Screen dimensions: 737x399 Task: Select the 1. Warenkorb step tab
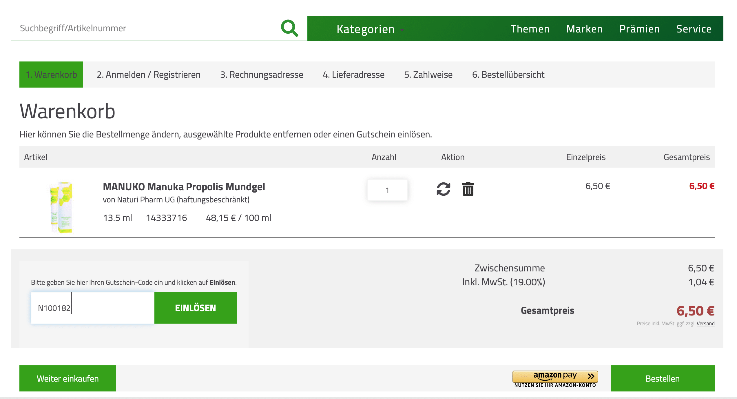point(51,75)
